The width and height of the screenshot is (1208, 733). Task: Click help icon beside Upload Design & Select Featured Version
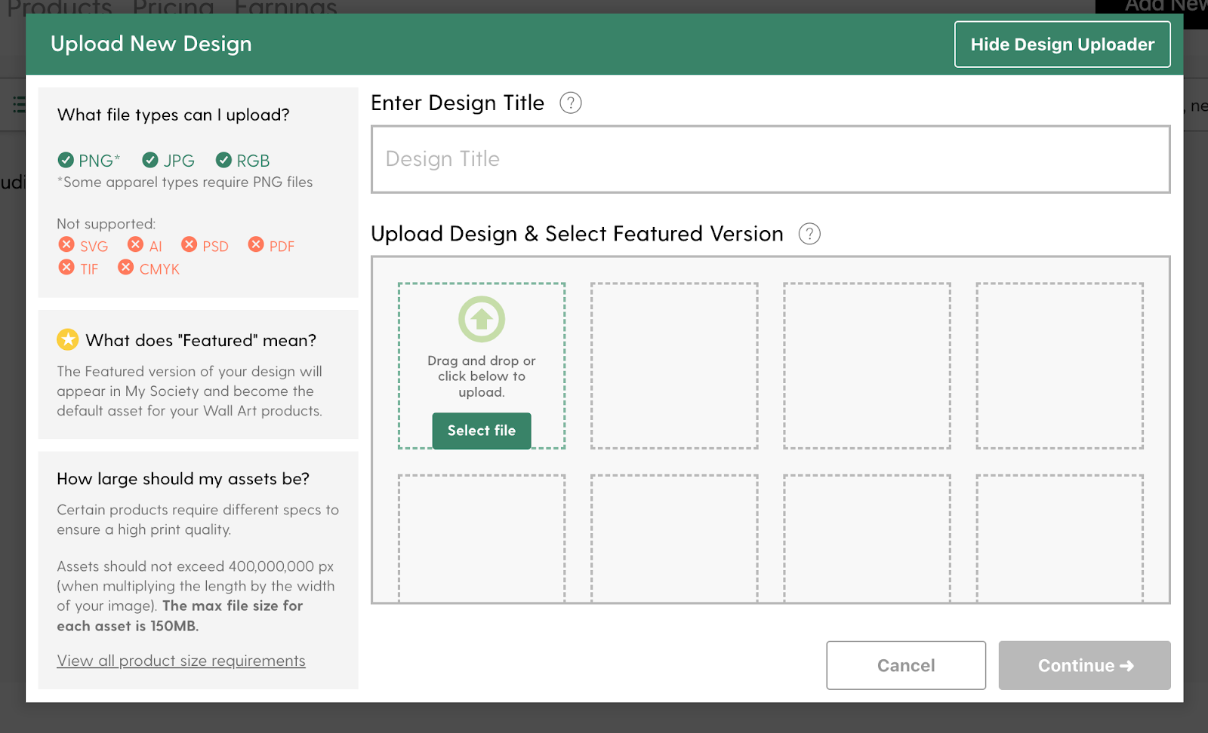tap(809, 234)
